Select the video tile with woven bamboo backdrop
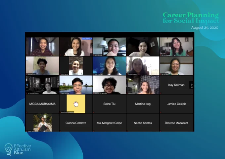Image resolution: width=225 pixels, height=159 pixels. click(76, 66)
